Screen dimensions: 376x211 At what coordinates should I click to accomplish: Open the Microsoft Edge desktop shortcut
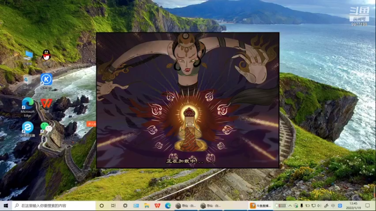pyautogui.click(x=28, y=107)
